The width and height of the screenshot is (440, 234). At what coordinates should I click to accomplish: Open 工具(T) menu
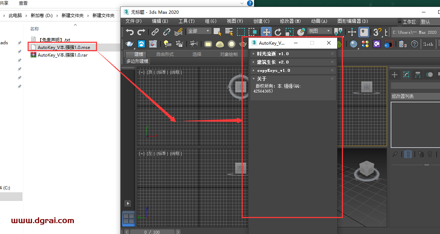click(186, 21)
